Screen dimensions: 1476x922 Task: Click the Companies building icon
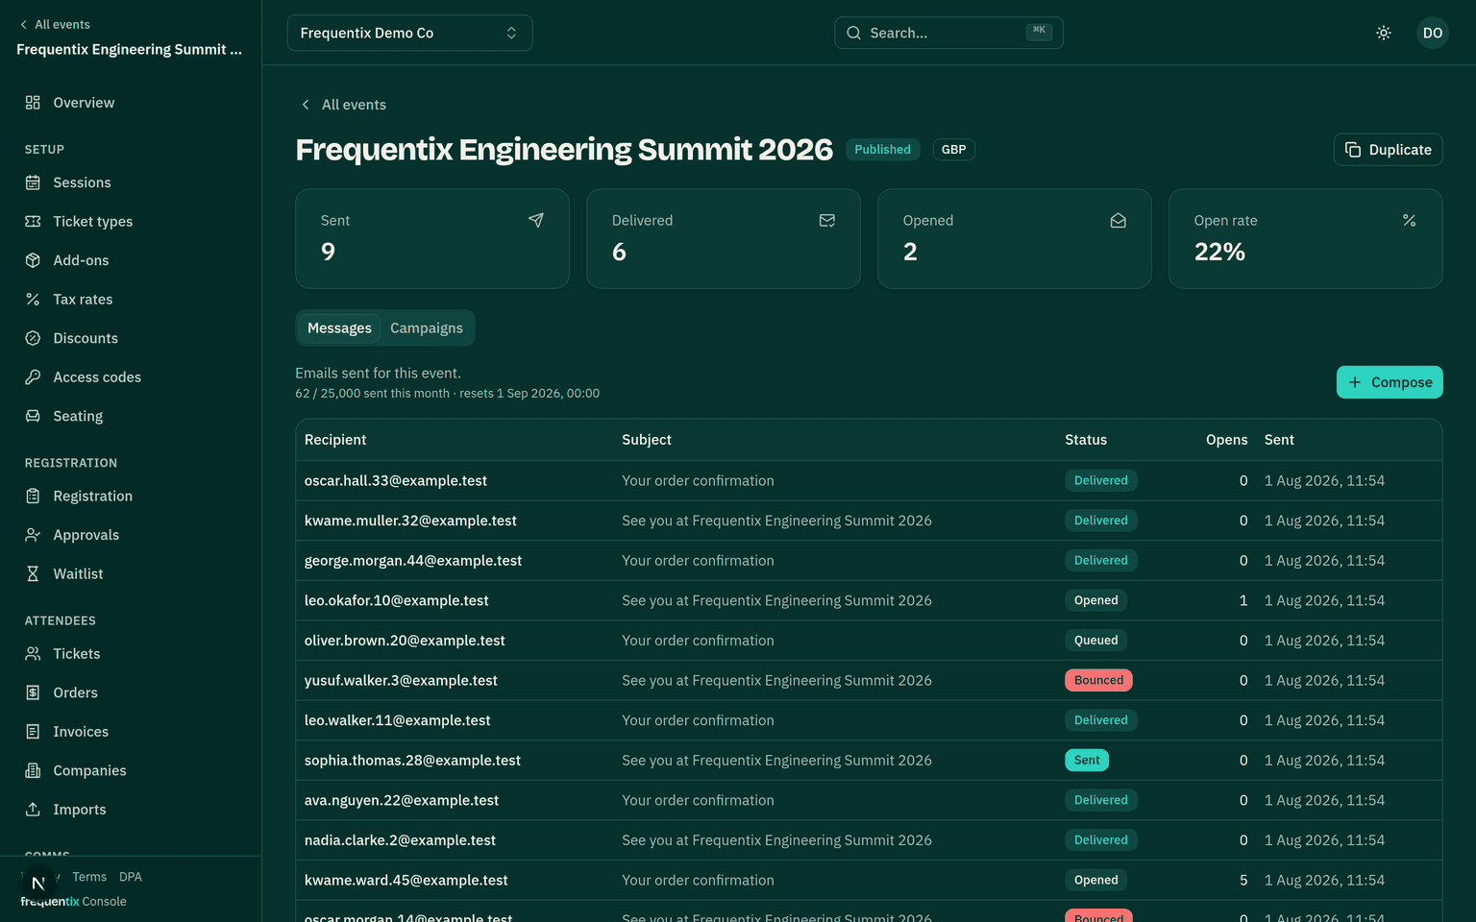[x=33, y=770]
